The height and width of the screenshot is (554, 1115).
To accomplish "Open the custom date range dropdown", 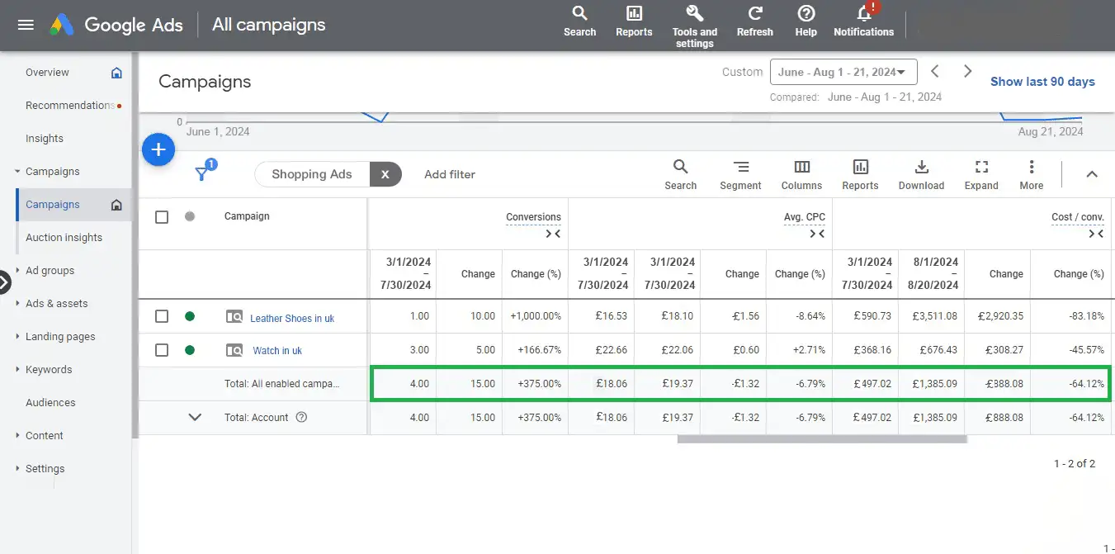I will coord(843,73).
